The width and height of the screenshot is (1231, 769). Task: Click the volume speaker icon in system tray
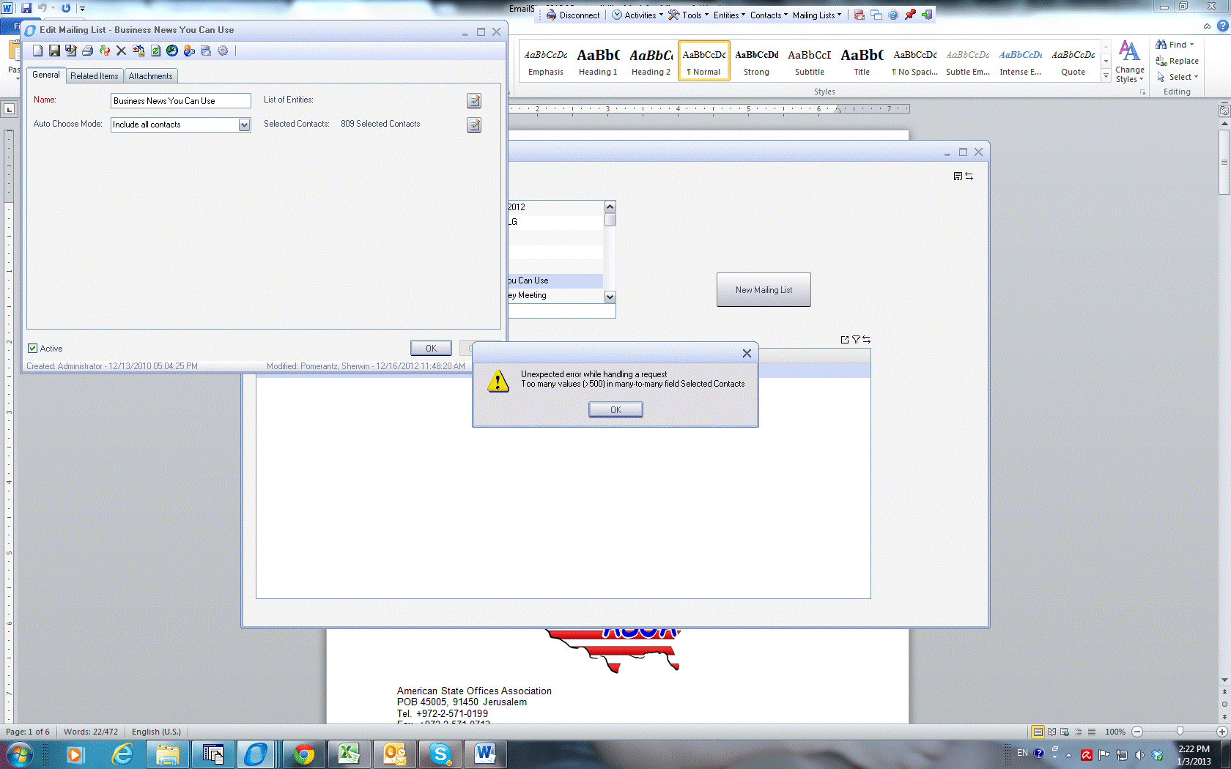(x=1139, y=754)
